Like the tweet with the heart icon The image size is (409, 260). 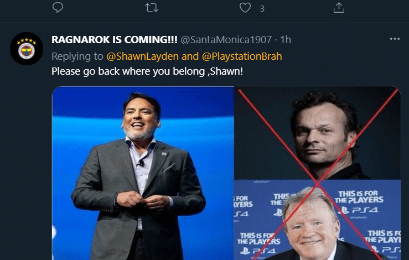pyautogui.click(x=245, y=8)
